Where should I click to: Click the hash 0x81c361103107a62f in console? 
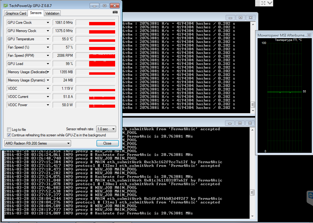point(166,180)
